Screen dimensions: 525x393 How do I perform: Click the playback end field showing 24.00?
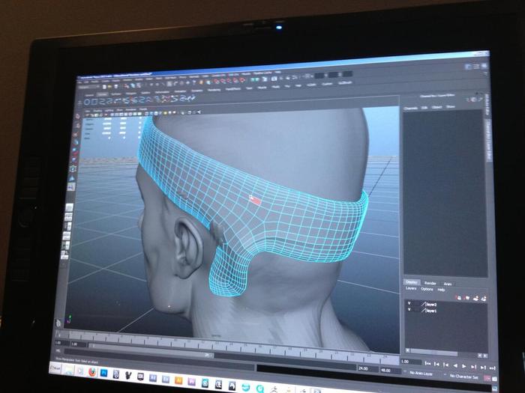[x=367, y=368]
